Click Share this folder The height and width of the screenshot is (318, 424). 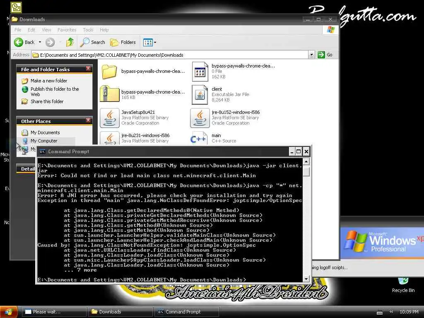(x=47, y=101)
